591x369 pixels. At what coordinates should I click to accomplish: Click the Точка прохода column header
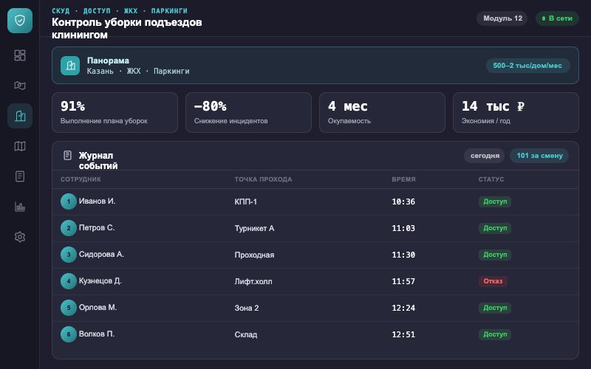point(263,179)
